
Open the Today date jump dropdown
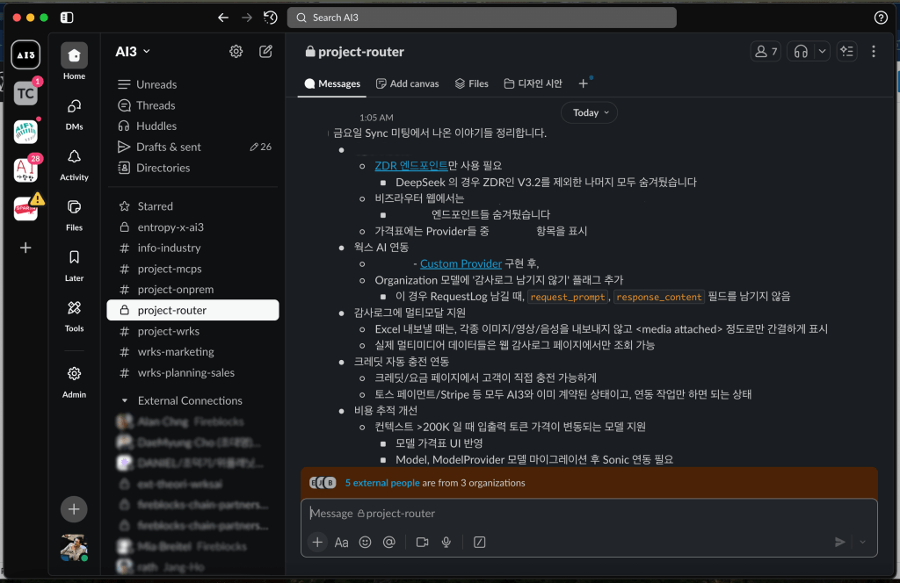click(x=589, y=112)
